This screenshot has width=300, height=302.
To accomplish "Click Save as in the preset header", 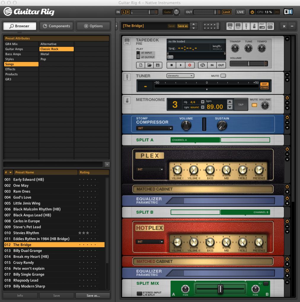I will [x=182, y=26].
